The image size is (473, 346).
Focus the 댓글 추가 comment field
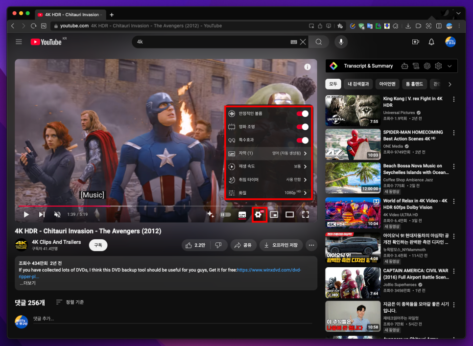172,319
